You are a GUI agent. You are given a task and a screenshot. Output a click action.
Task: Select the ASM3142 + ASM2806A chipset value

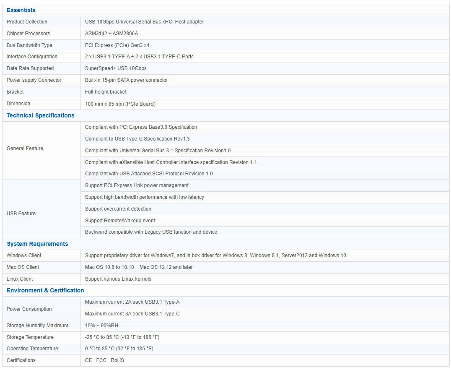click(111, 34)
